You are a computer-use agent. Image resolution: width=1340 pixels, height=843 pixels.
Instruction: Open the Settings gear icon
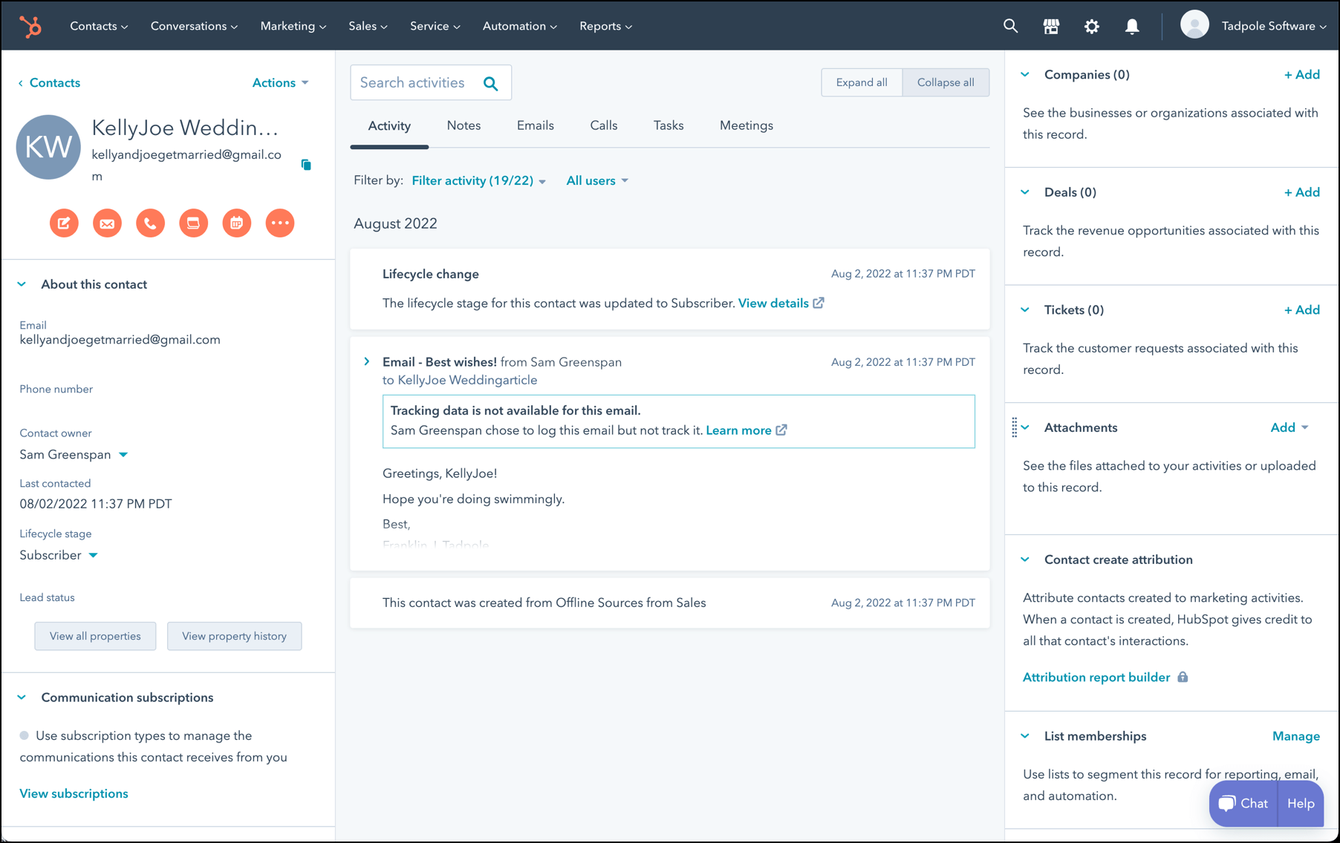[1091, 26]
